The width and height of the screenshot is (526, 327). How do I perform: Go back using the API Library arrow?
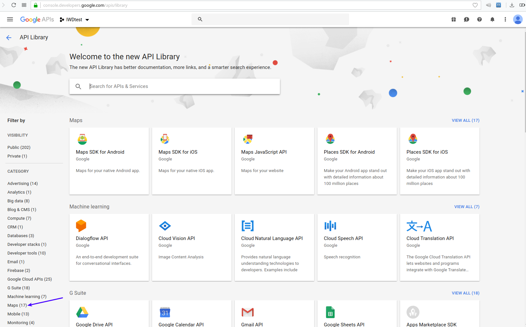(x=9, y=38)
